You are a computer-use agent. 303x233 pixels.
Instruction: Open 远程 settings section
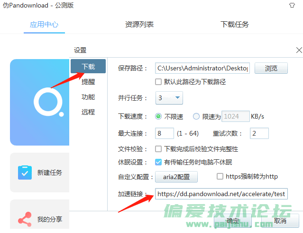(x=88, y=112)
